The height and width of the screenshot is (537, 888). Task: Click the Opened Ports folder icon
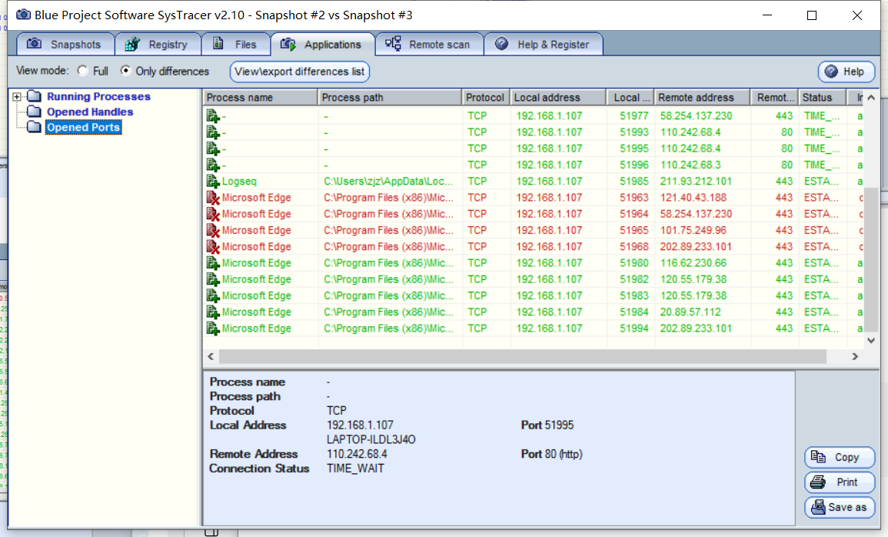pos(34,126)
